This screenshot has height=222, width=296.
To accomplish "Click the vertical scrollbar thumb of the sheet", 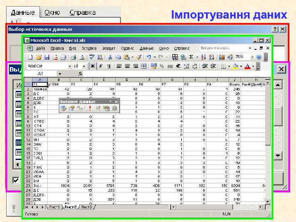I will [x=268, y=116].
